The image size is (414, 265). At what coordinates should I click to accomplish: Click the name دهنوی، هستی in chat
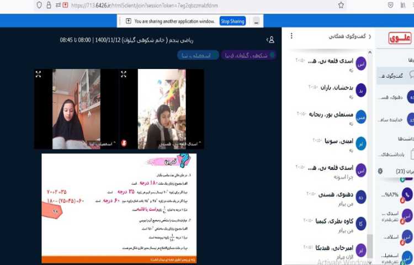tap(336, 194)
